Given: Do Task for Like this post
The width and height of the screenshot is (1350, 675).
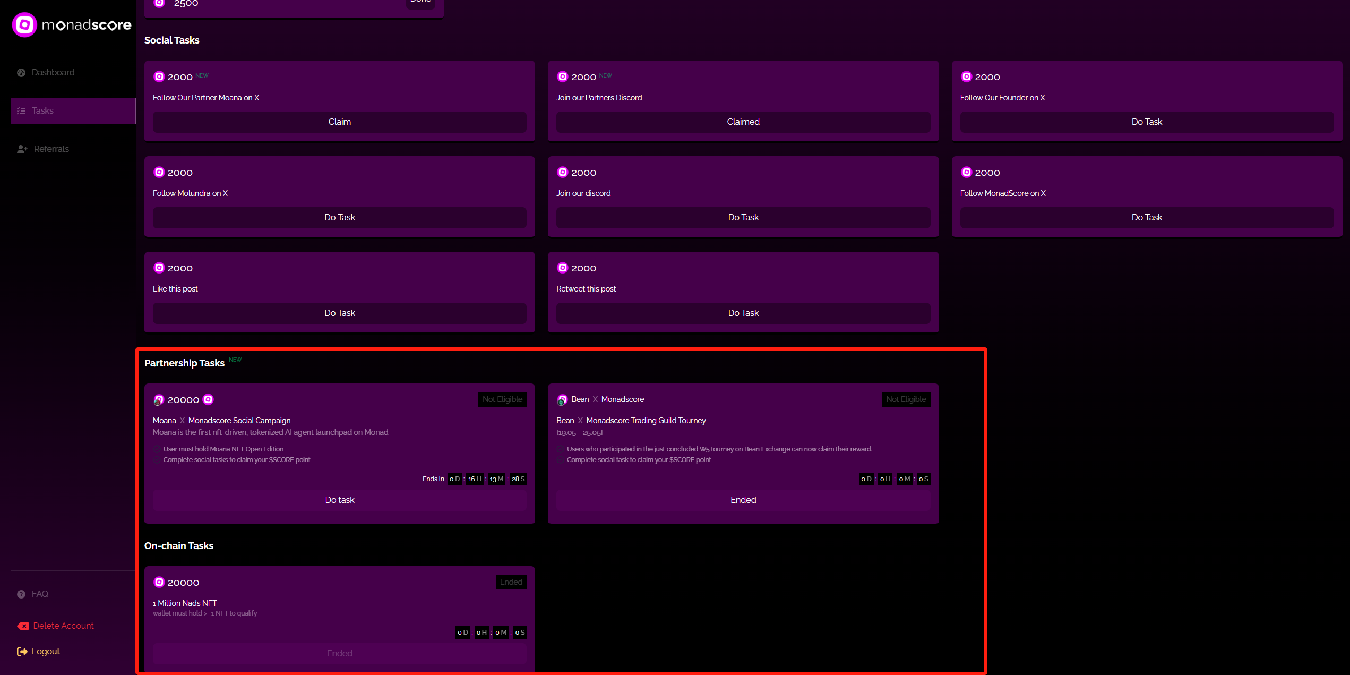Looking at the screenshot, I should pos(340,313).
